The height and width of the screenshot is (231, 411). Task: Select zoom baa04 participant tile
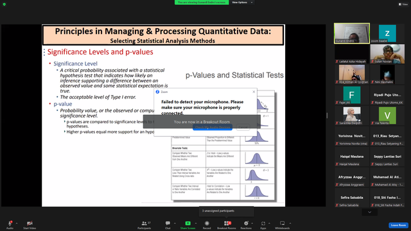pos(387,33)
